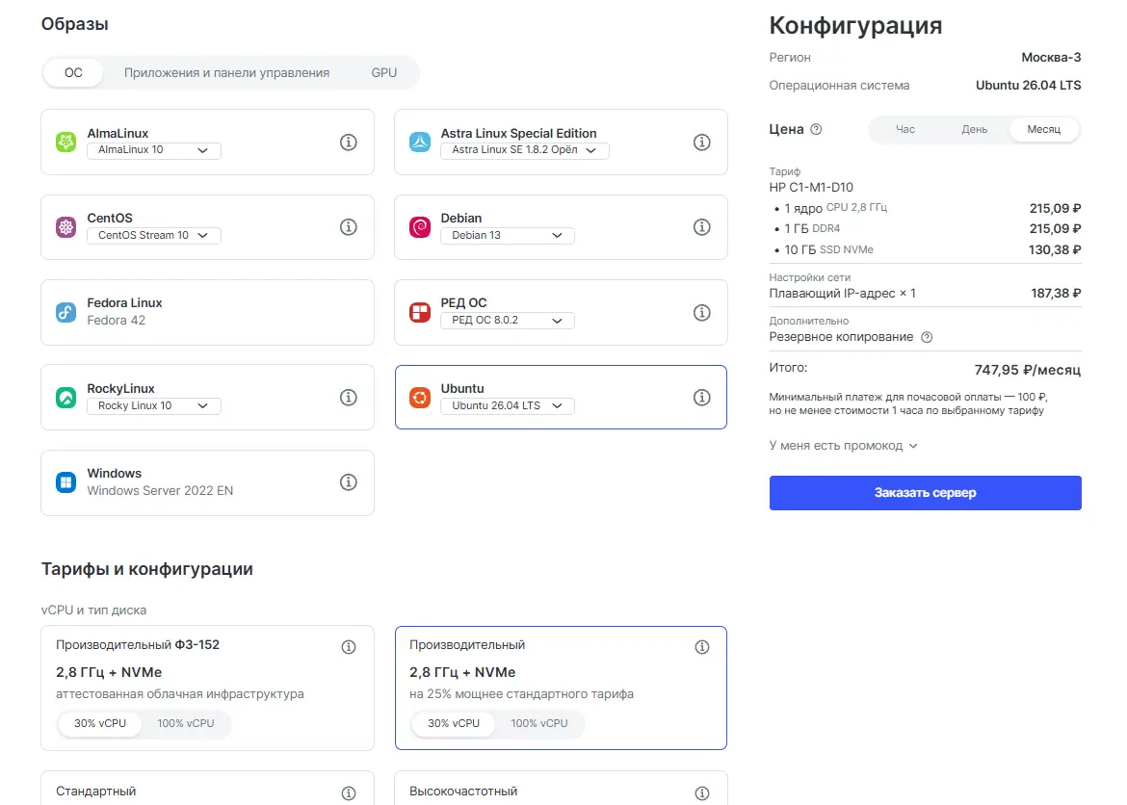Screen dimensions: 1127x805
Task: Show info for Стандартный tariff
Action: tap(349, 792)
